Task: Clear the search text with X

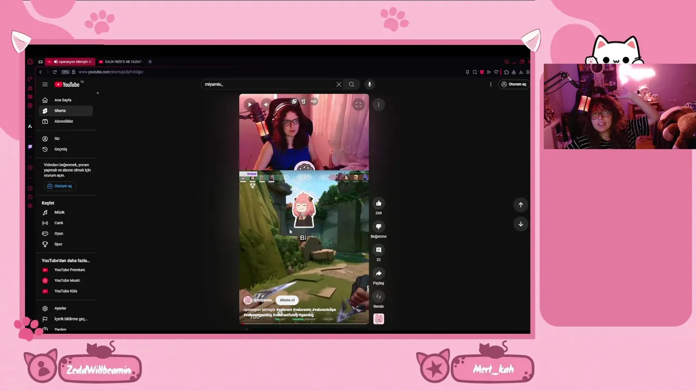Action: pyautogui.click(x=339, y=84)
